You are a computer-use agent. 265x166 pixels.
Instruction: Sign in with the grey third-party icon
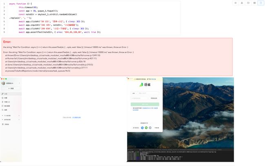[x=150, y=128]
